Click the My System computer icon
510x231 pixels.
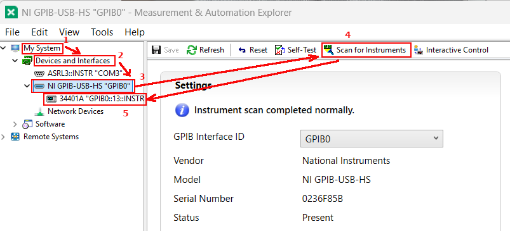(x=15, y=49)
